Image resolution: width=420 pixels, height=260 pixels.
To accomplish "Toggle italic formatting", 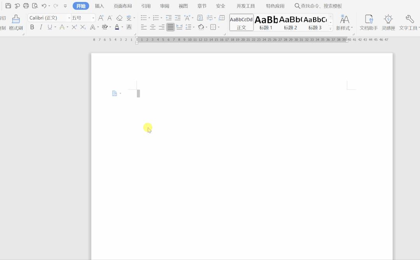I will click(x=41, y=27).
